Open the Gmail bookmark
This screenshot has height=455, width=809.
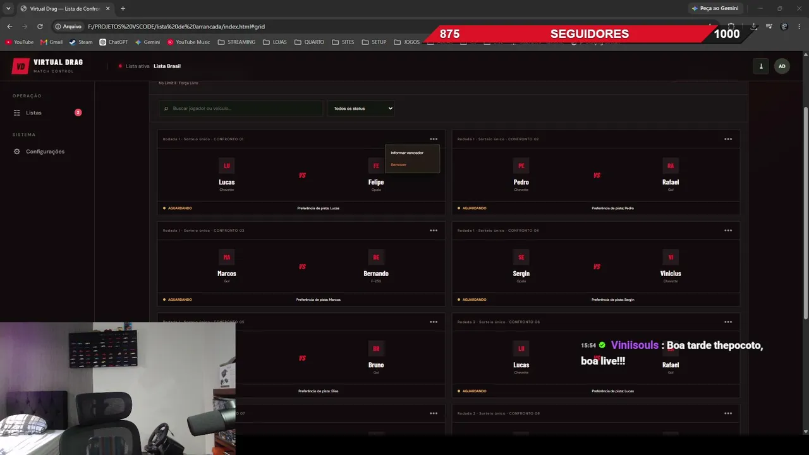click(51, 42)
